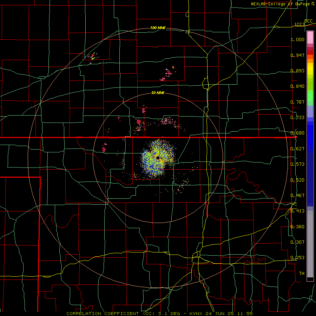Click the NEXLAB-College of DuPage header text

coord(281,4)
